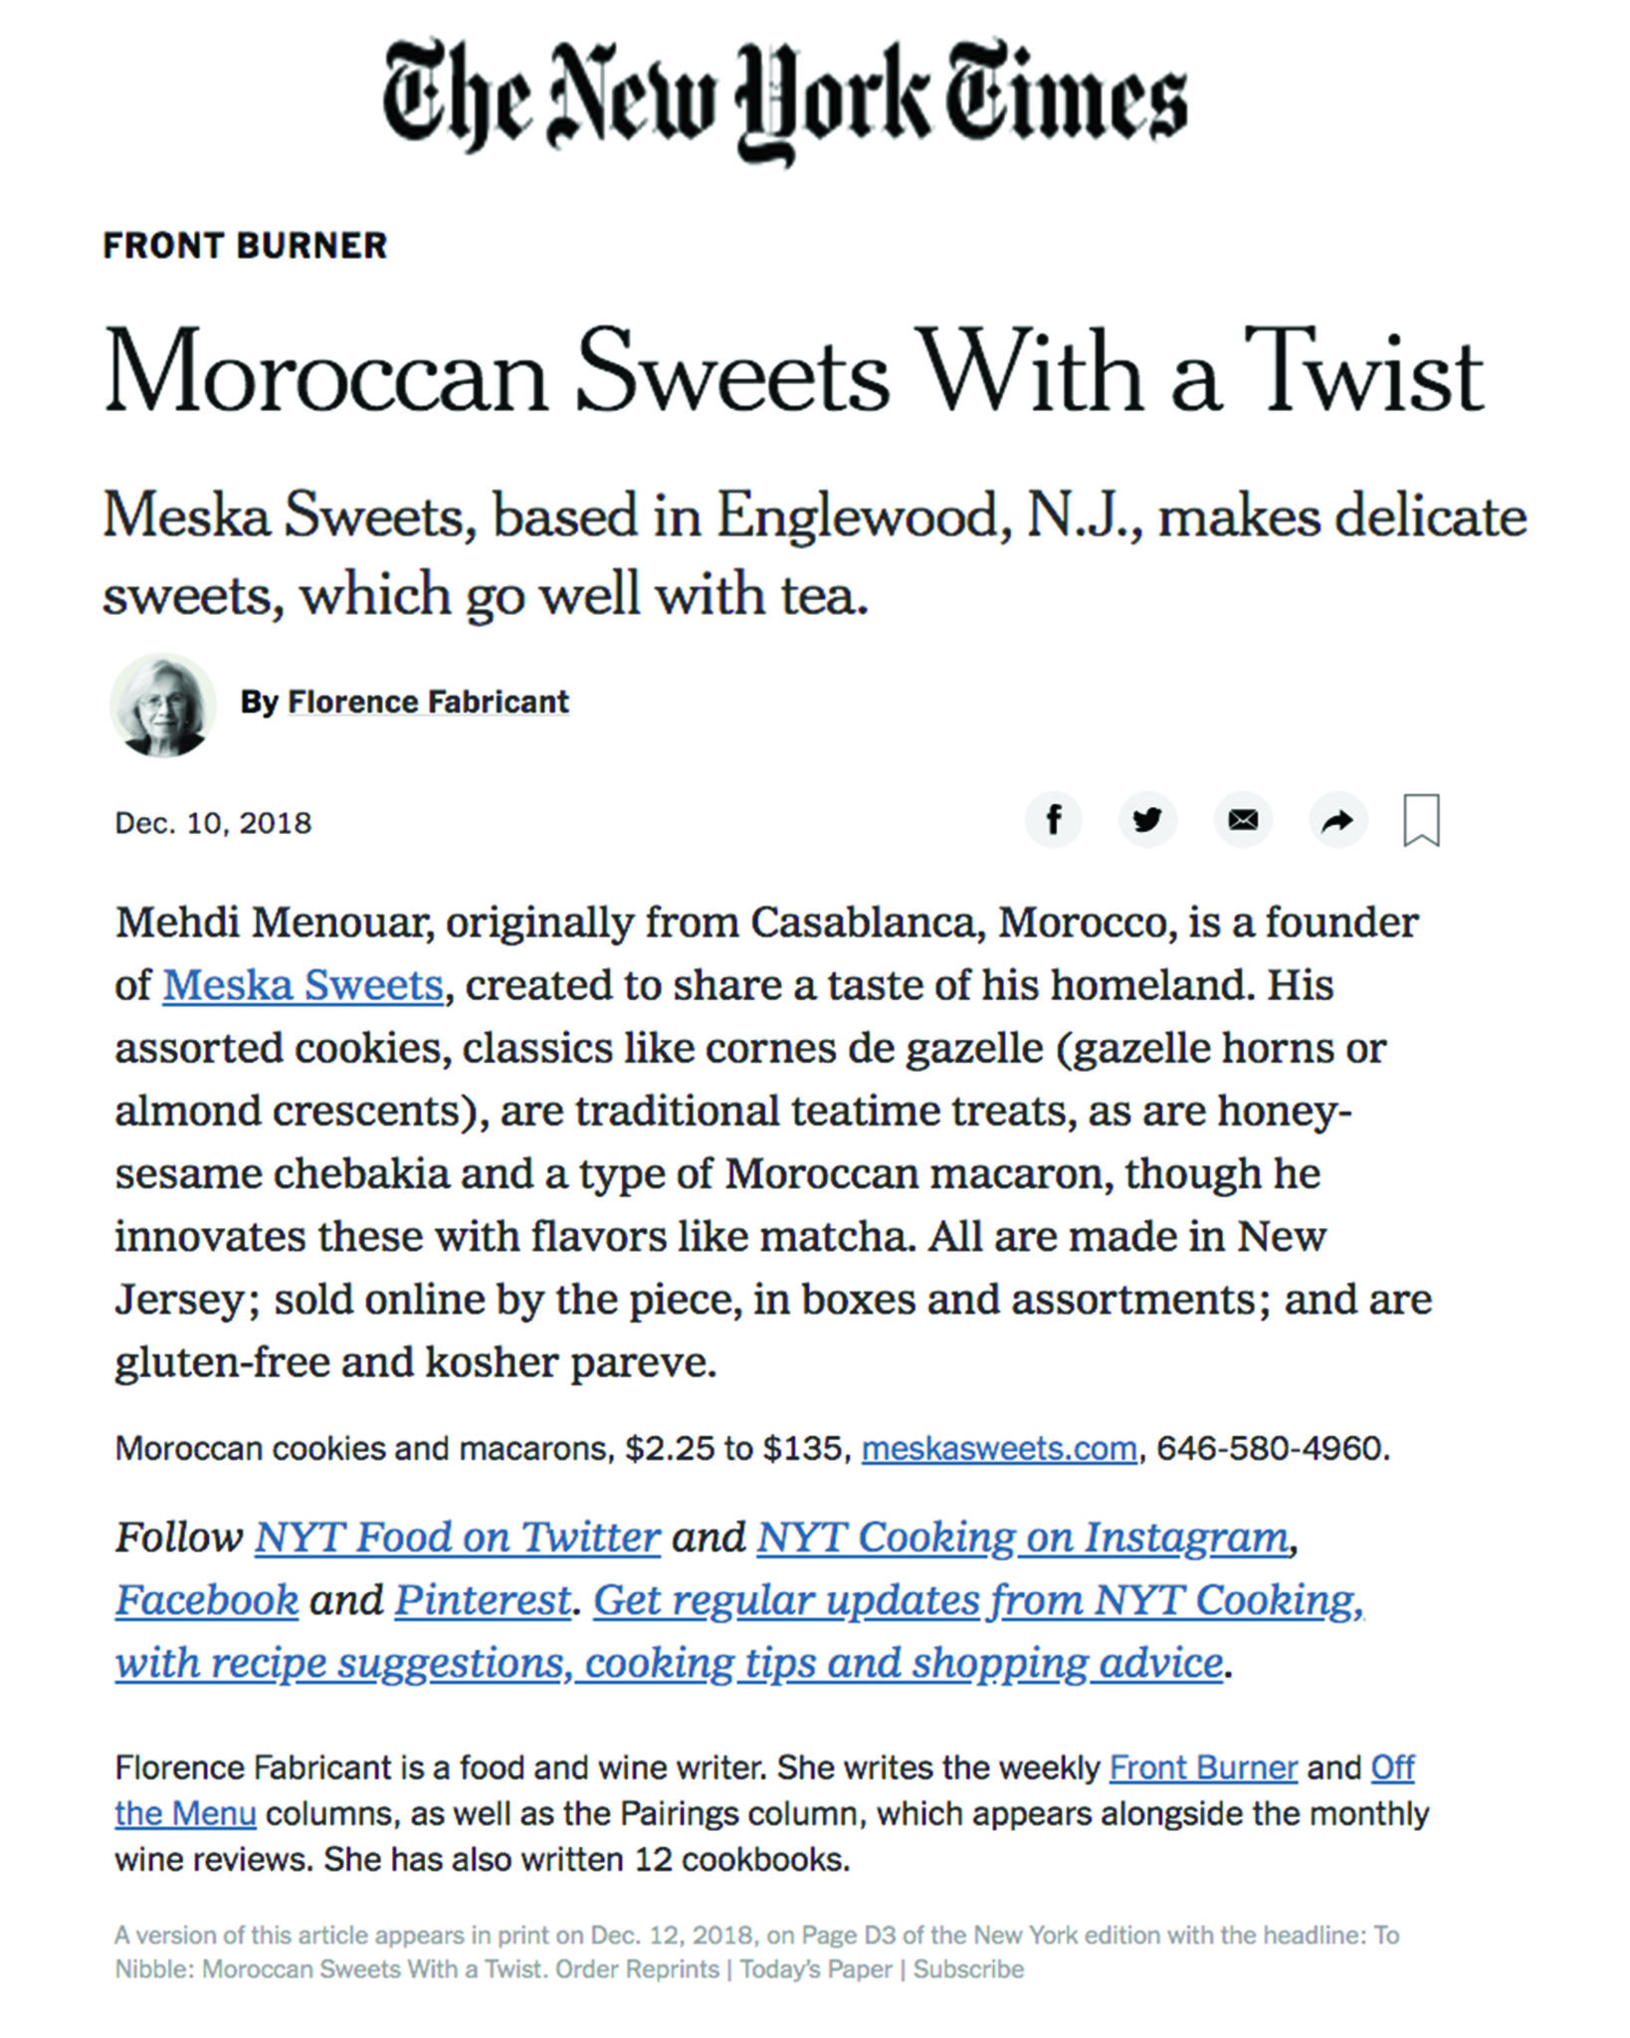The width and height of the screenshot is (1630, 2038).
Task: Share article on Facebook
Action: point(1053,820)
